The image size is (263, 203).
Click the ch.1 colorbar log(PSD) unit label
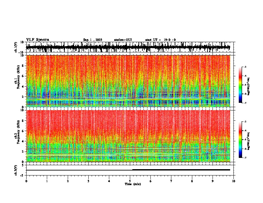248,87
